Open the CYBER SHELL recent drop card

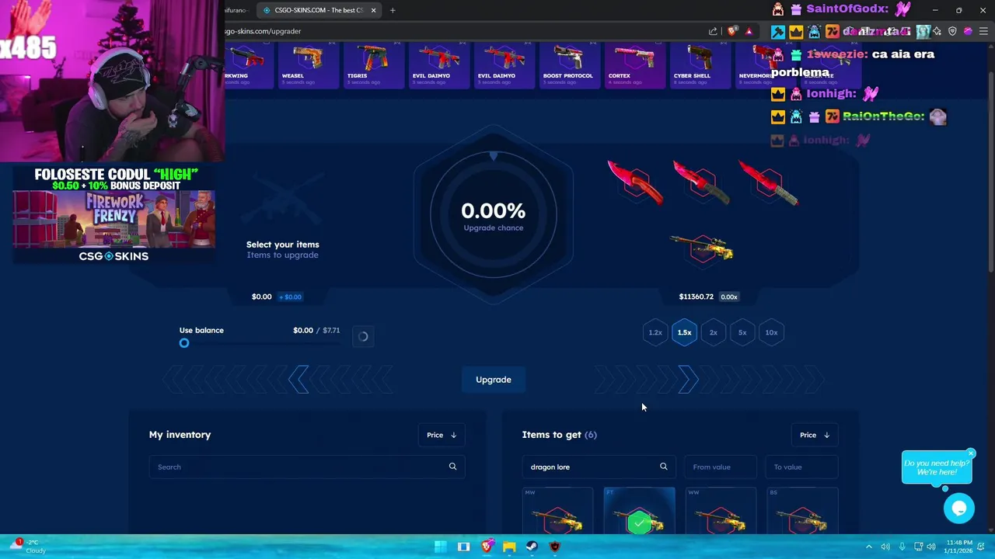point(700,66)
